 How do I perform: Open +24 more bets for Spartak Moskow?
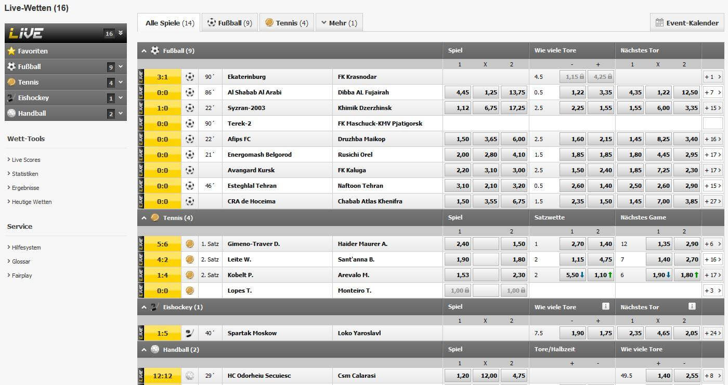712,333
